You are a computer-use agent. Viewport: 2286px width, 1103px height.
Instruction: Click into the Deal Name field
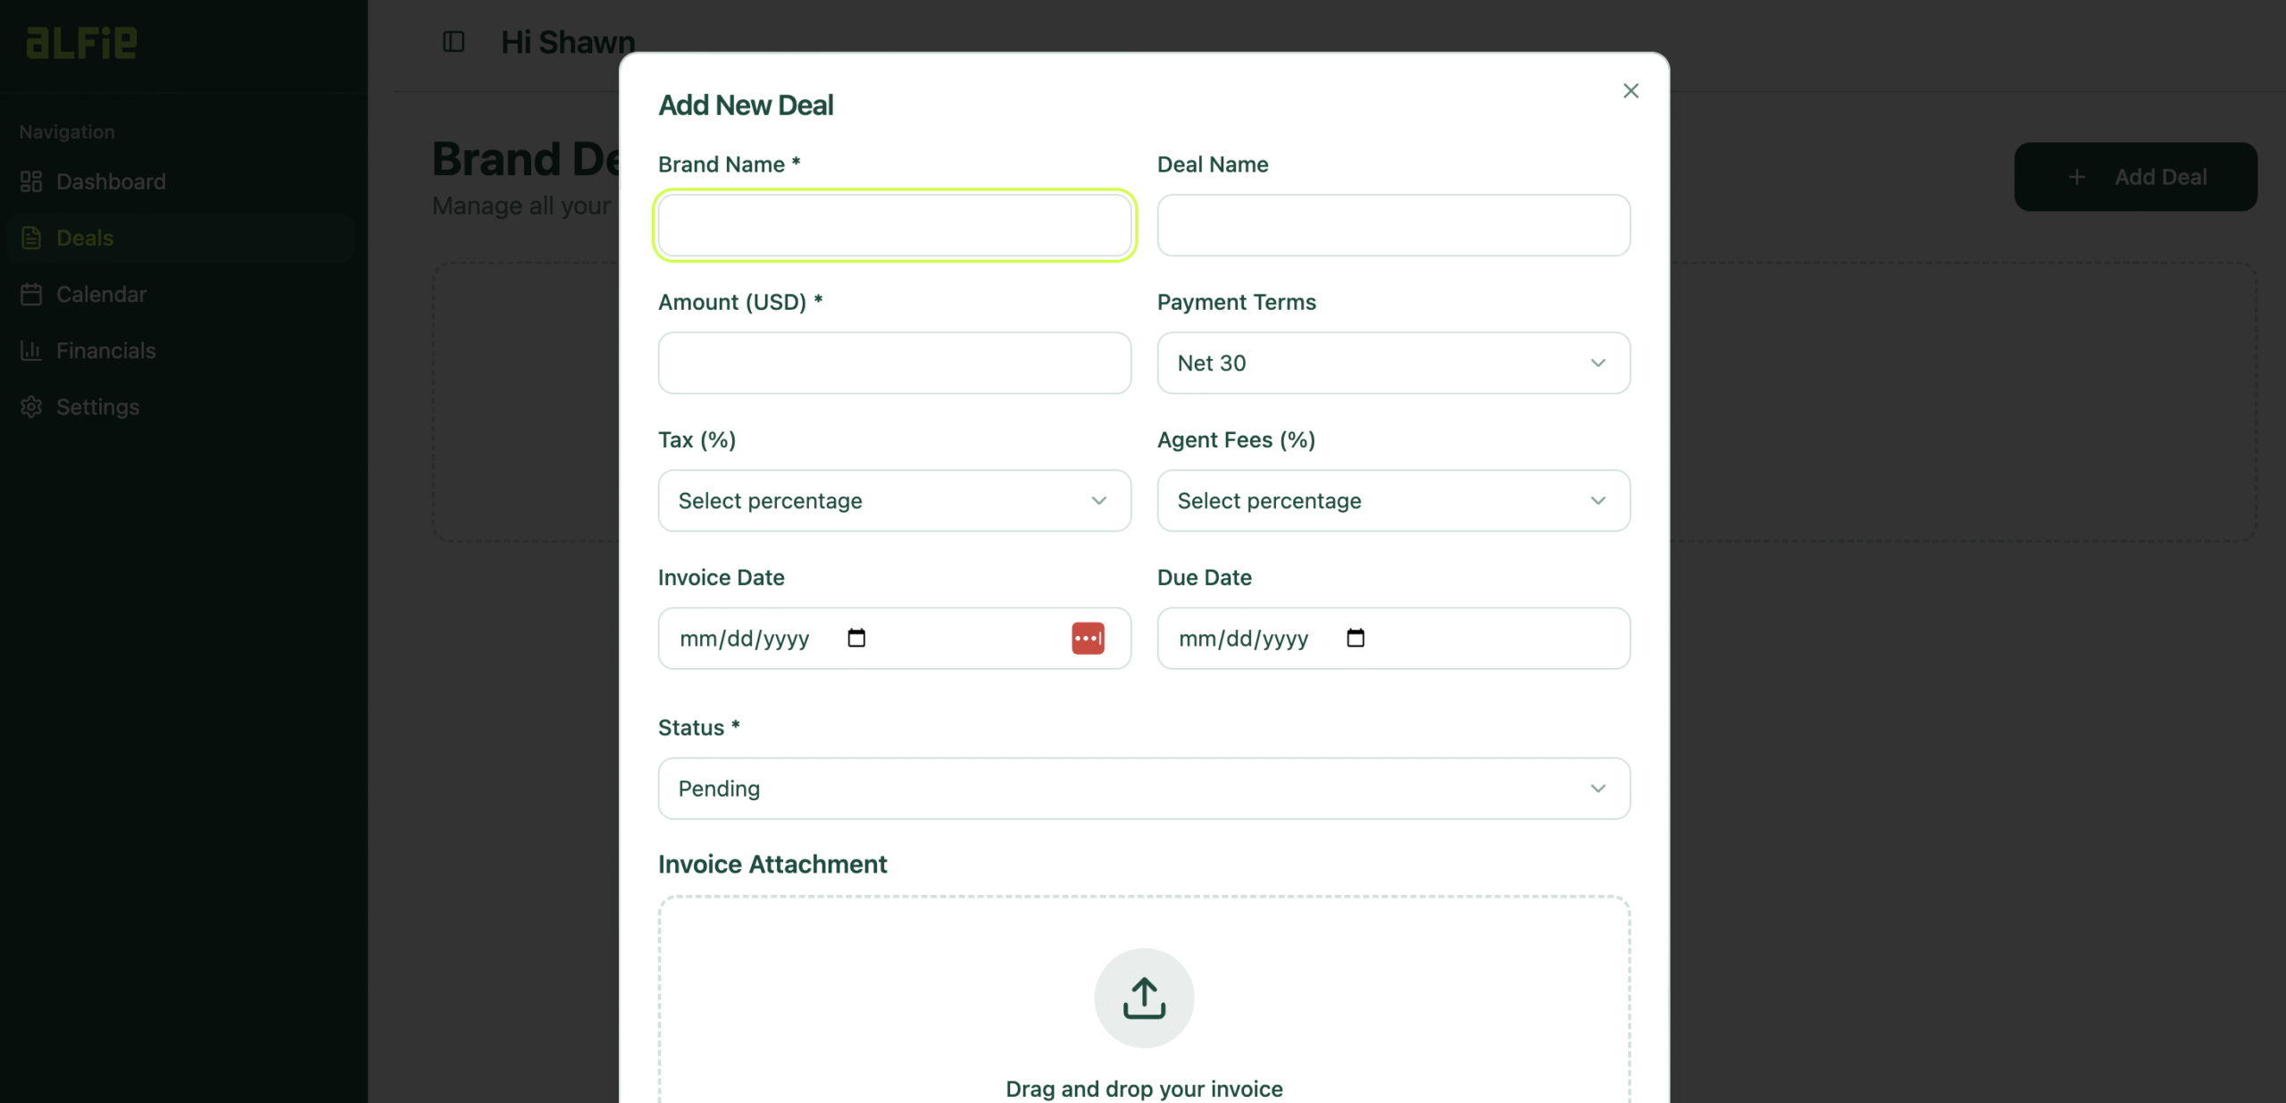1393,225
